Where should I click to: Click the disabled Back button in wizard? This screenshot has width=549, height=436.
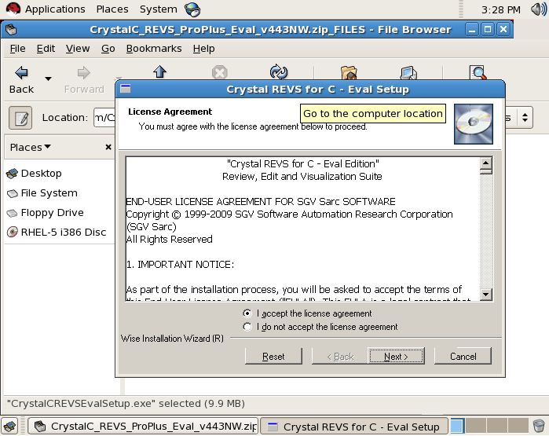pyautogui.click(x=340, y=356)
